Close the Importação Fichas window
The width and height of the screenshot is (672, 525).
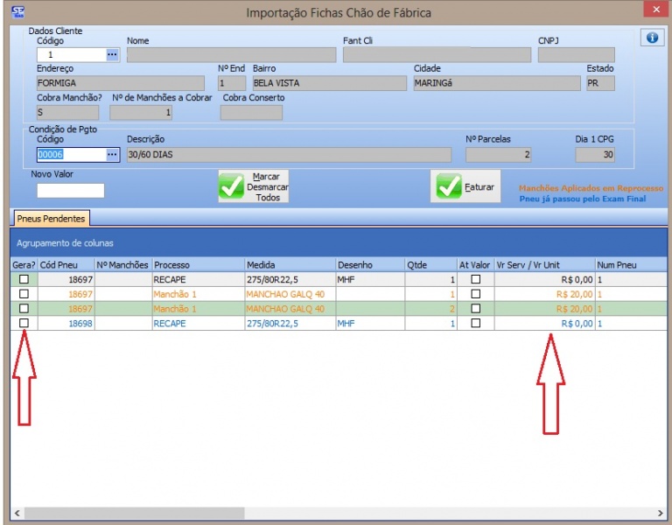pyautogui.click(x=653, y=10)
